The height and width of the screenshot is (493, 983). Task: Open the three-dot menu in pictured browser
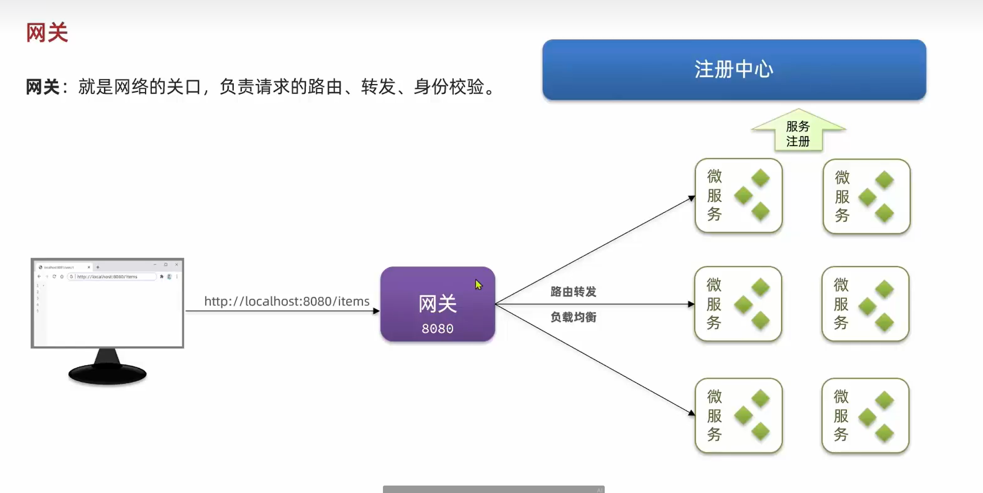[x=177, y=277]
